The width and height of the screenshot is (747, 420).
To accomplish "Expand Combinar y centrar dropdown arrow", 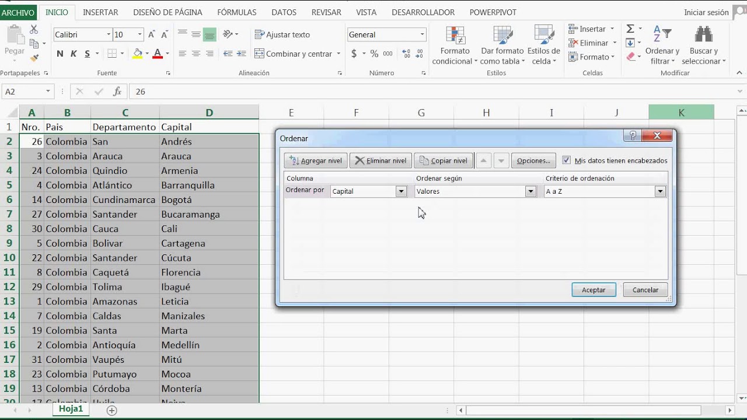I will coord(338,54).
